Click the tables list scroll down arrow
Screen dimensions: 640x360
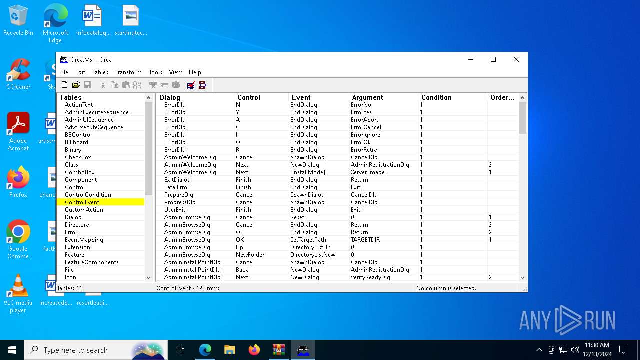(148, 278)
